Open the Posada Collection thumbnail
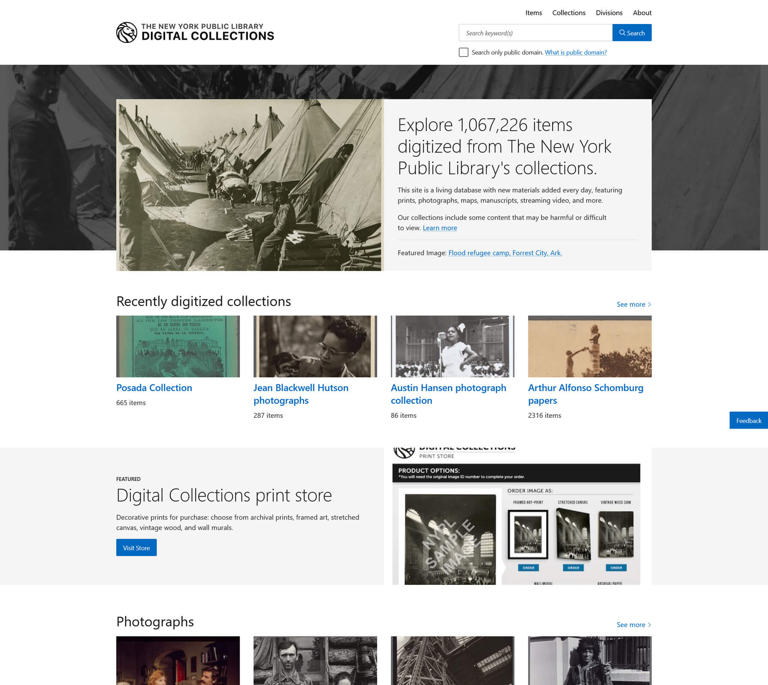This screenshot has height=685, width=768. (178, 346)
